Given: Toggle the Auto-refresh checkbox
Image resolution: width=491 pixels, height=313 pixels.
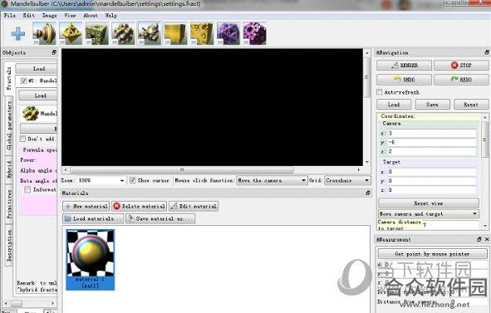Looking at the screenshot, I should [379, 92].
